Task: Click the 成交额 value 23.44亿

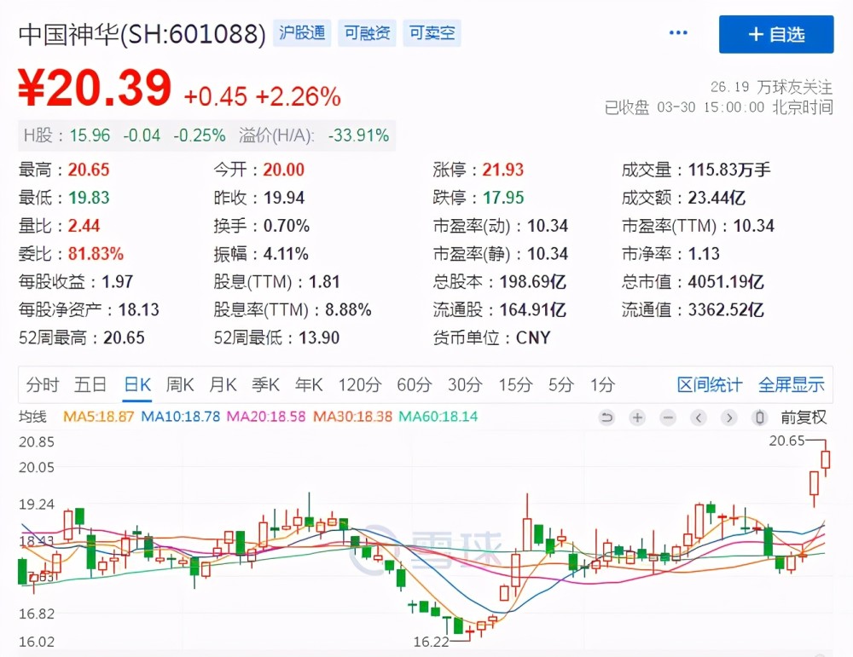Action: click(717, 198)
